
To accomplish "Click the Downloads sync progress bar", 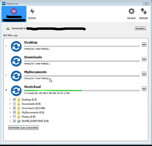I will pyautogui.click(x=82, y=61).
